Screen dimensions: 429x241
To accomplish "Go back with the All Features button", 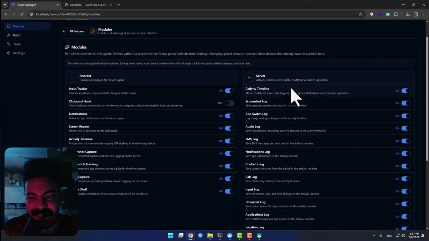I will tap(73, 31).
